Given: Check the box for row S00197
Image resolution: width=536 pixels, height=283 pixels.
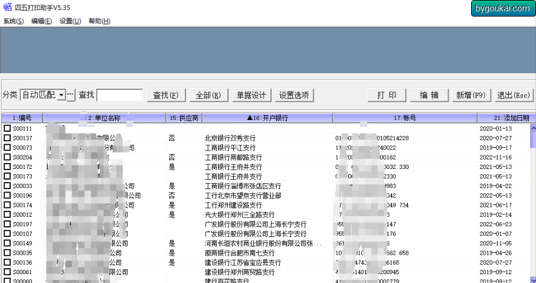Looking at the screenshot, I should (x=7, y=224).
